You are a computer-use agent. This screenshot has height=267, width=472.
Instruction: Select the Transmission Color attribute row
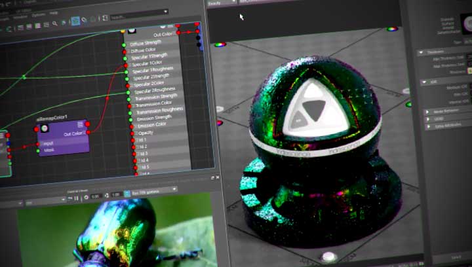click(x=153, y=103)
